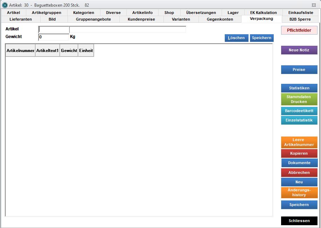The height and width of the screenshot is (228, 321).
Task: Click the Artikel description text field
Action: tap(127, 29)
